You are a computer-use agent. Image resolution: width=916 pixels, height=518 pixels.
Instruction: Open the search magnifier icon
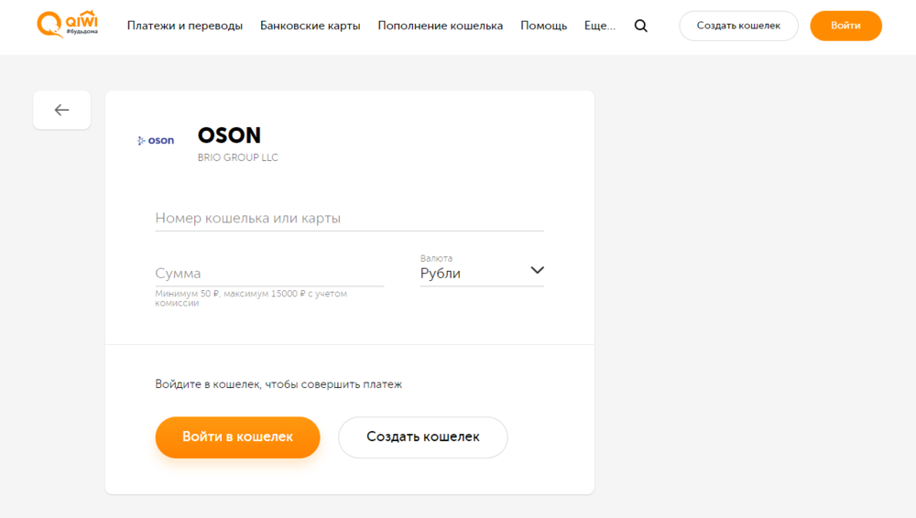[x=640, y=26]
